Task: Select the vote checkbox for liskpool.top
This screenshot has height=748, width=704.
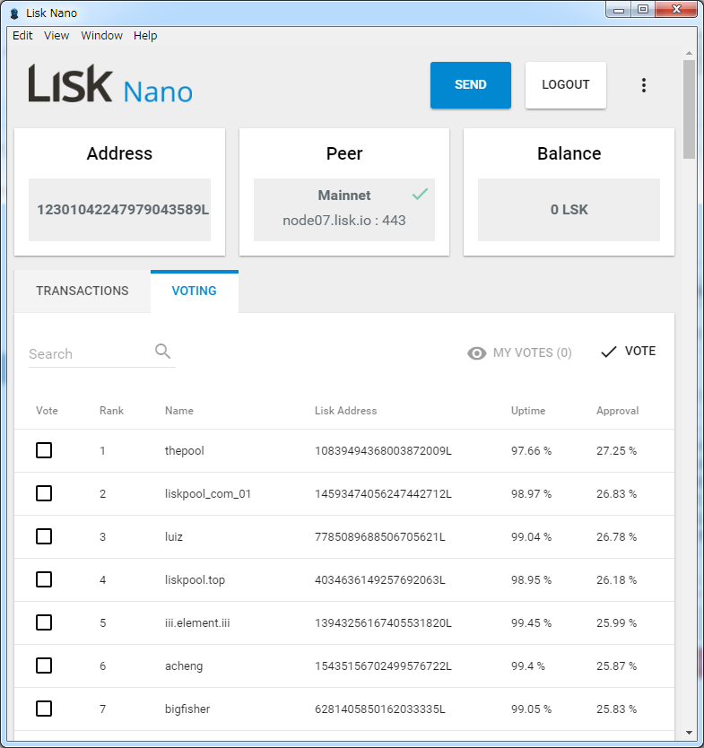Action: 44,579
